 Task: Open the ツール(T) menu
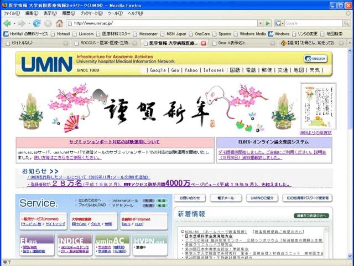[x=115, y=13]
